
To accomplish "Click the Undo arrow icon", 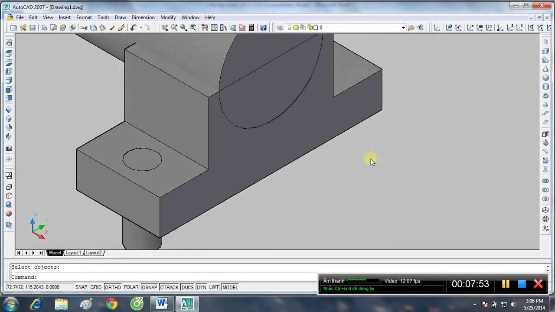I will tap(133, 28).
